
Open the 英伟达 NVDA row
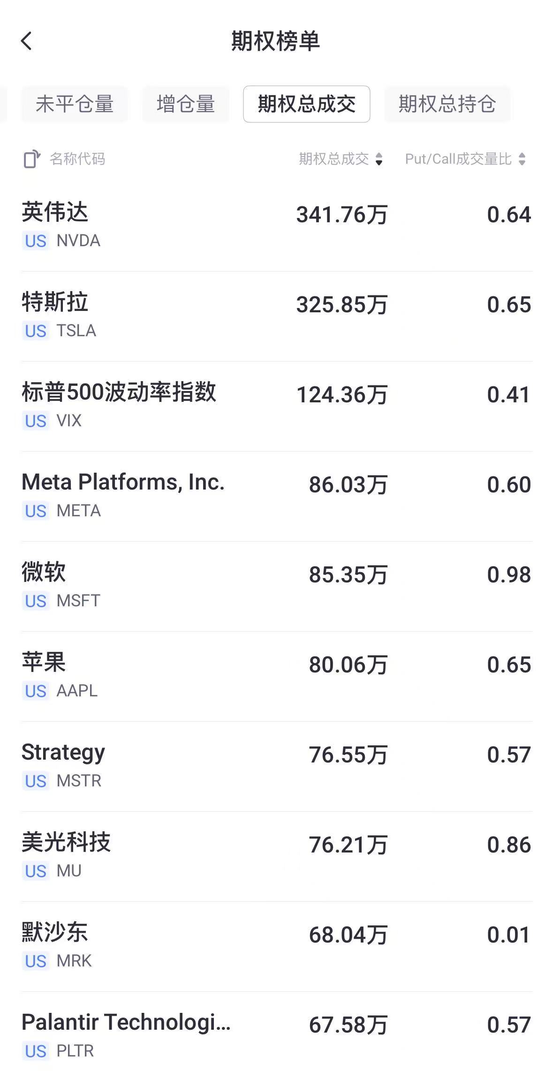[x=276, y=226]
